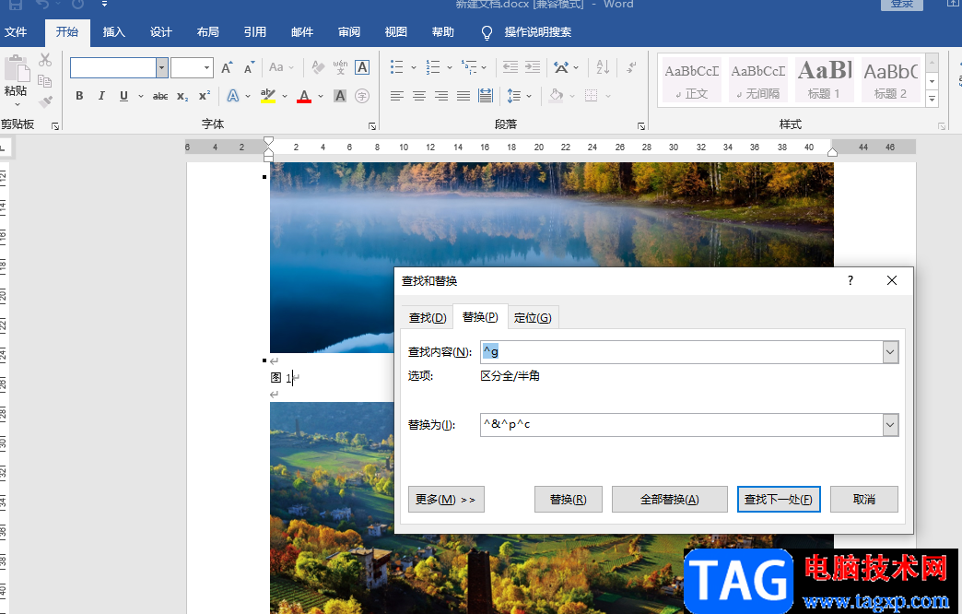962x614 pixels.
Task: Click the Copy icon
Action: (45, 80)
